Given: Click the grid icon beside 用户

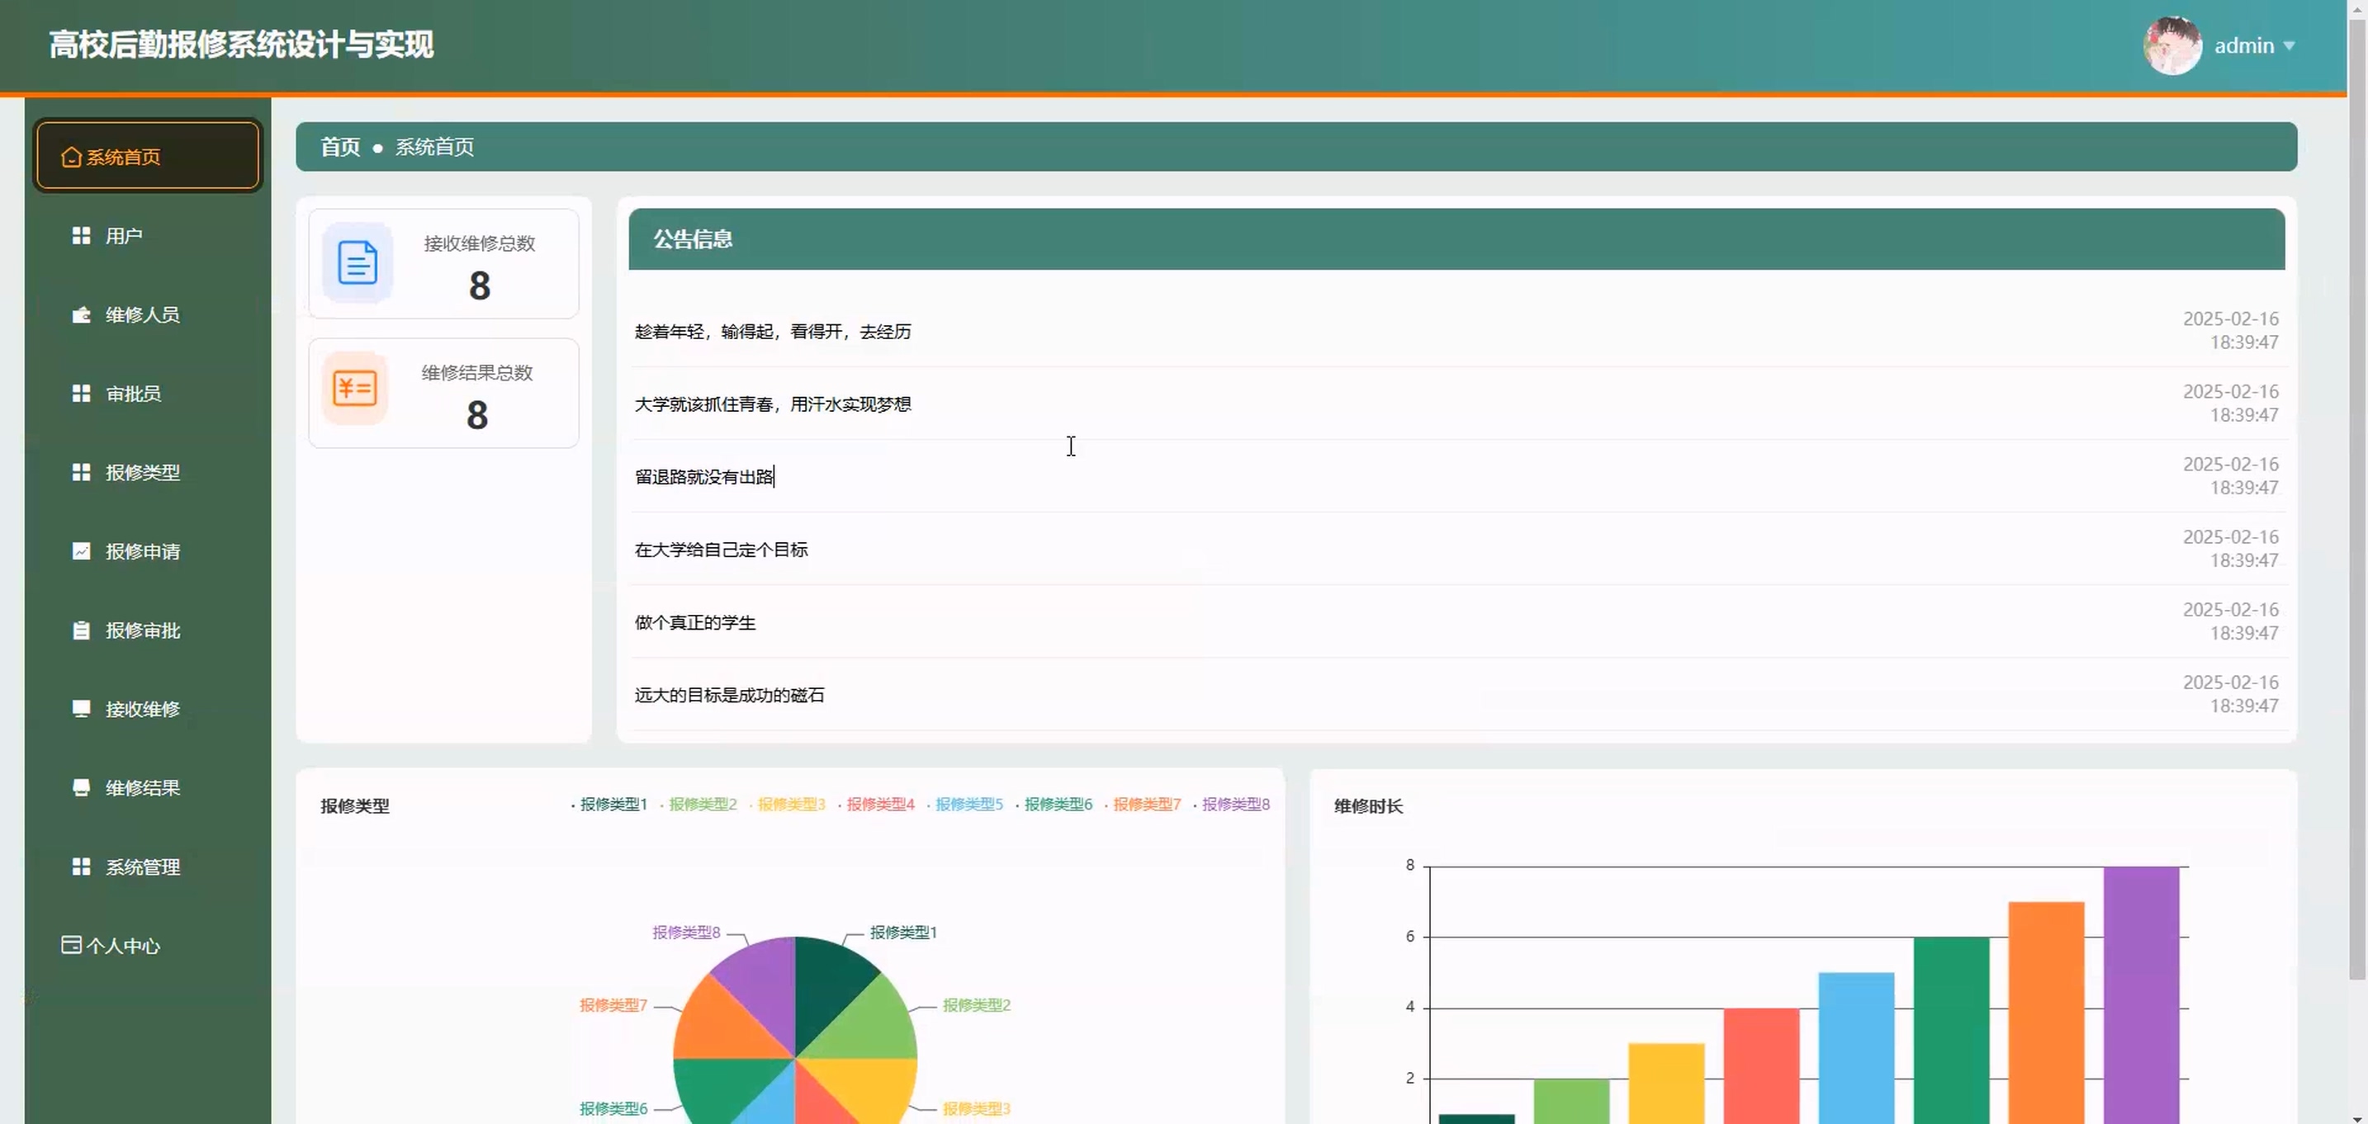Looking at the screenshot, I should pyautogui.click(x=81, y=236).
